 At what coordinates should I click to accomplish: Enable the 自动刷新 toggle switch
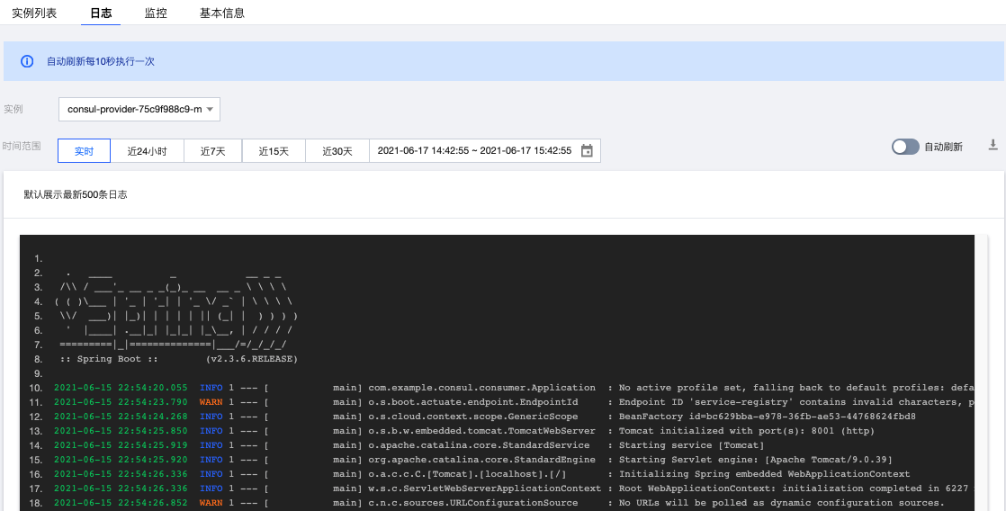tap(905, 147)
